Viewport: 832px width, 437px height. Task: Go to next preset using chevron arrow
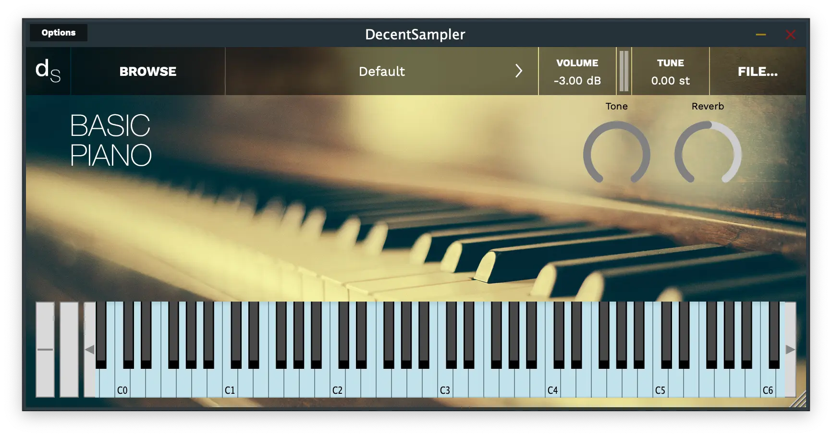tap(519, 71)
